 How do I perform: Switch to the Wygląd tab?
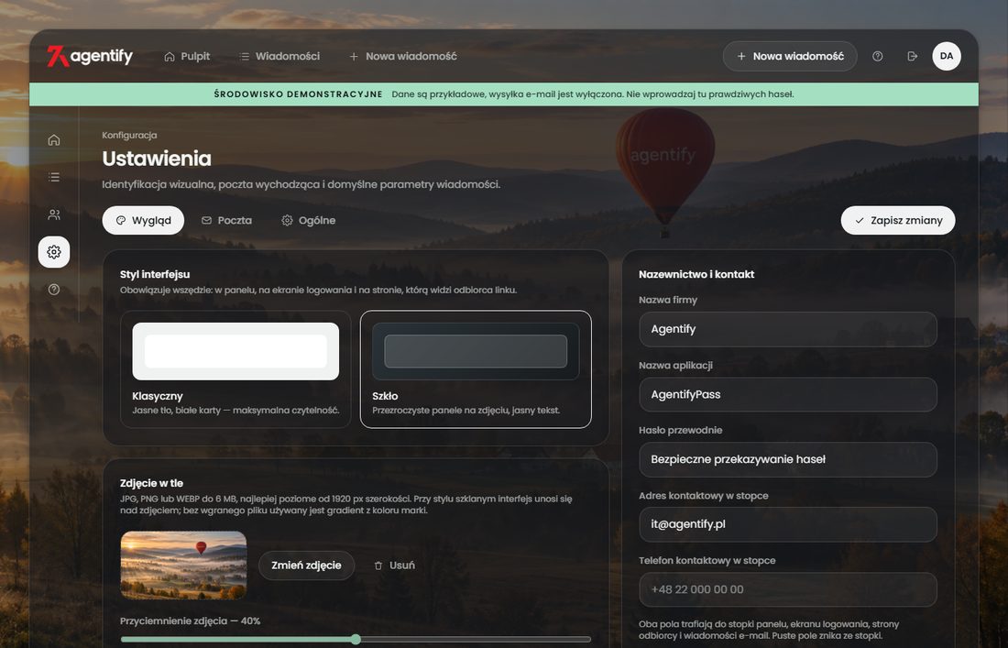pos(143,221)
